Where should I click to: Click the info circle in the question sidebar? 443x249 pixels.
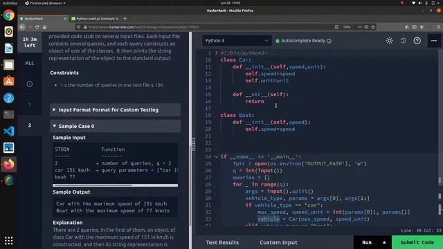click(29, 84)
